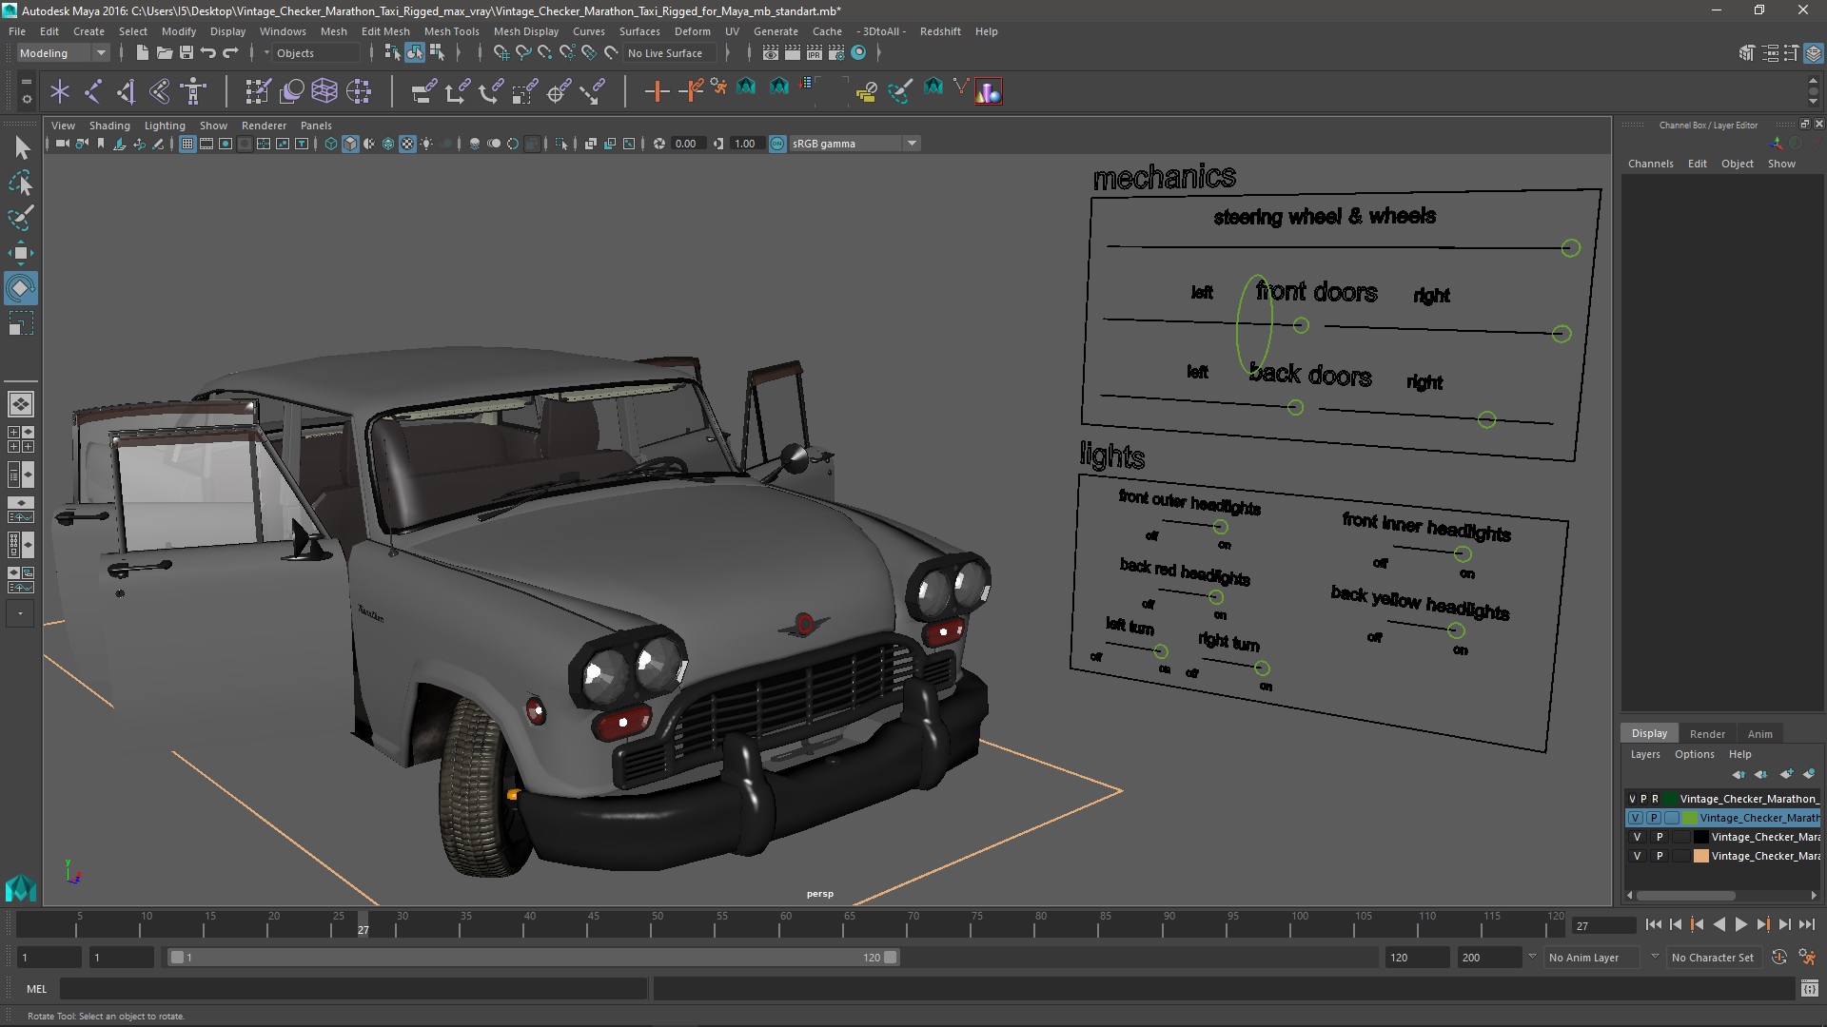Image resolution: width=1827 pixels, height=1027 pixels.
Task: Toggle wireframe display in viewport
Action: point(330,144)
